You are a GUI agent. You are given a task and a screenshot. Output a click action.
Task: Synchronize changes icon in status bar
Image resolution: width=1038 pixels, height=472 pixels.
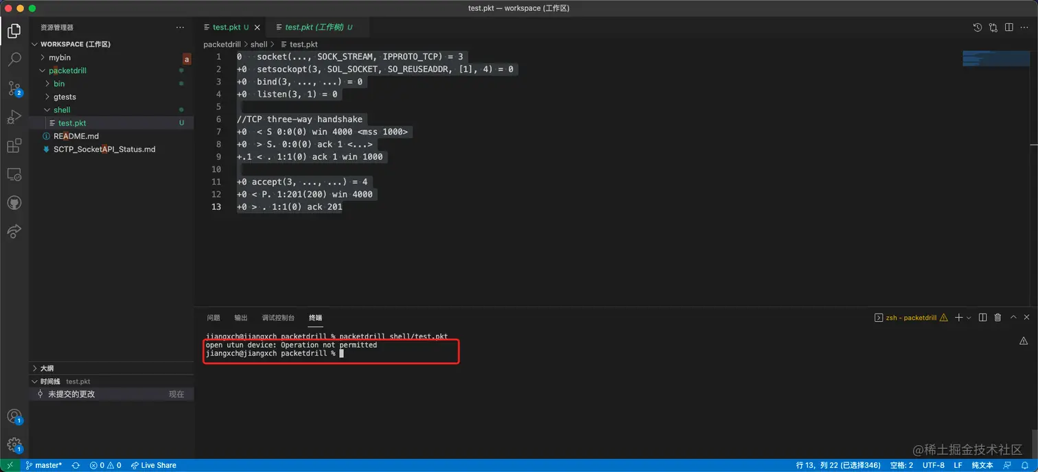pyautogui.click(x=76, y=465)
